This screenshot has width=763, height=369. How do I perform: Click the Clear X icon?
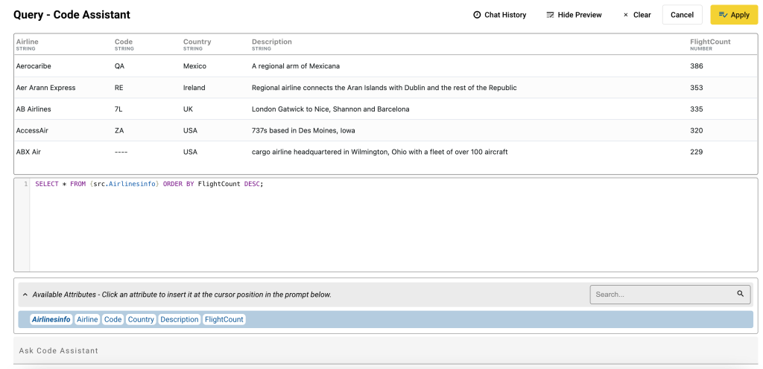coord(625,15)
